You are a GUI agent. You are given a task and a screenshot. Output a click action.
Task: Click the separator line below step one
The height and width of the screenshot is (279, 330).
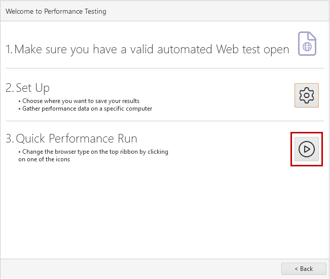point(165,68)
